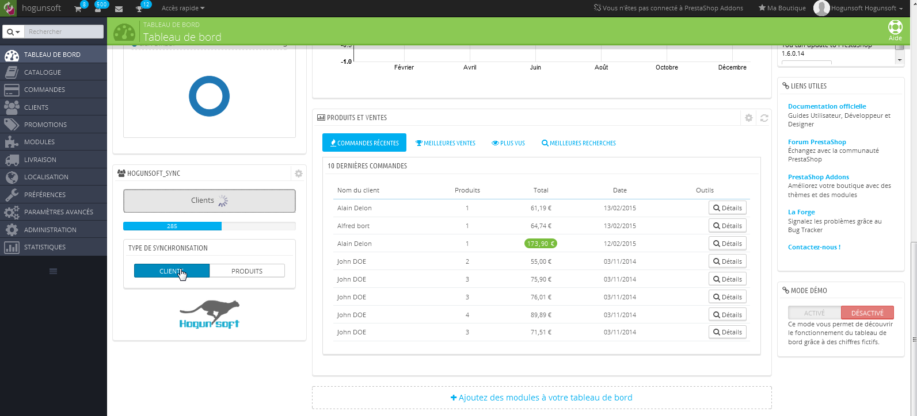Select PRODUITS synchronisation type
The image size is (917, 416).
[247, 271]
